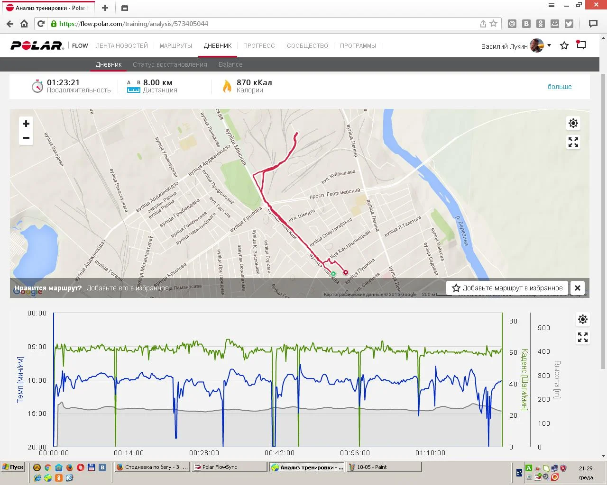Click the stopwatch duration icon
607x485 pixels.
coord(37,86)
